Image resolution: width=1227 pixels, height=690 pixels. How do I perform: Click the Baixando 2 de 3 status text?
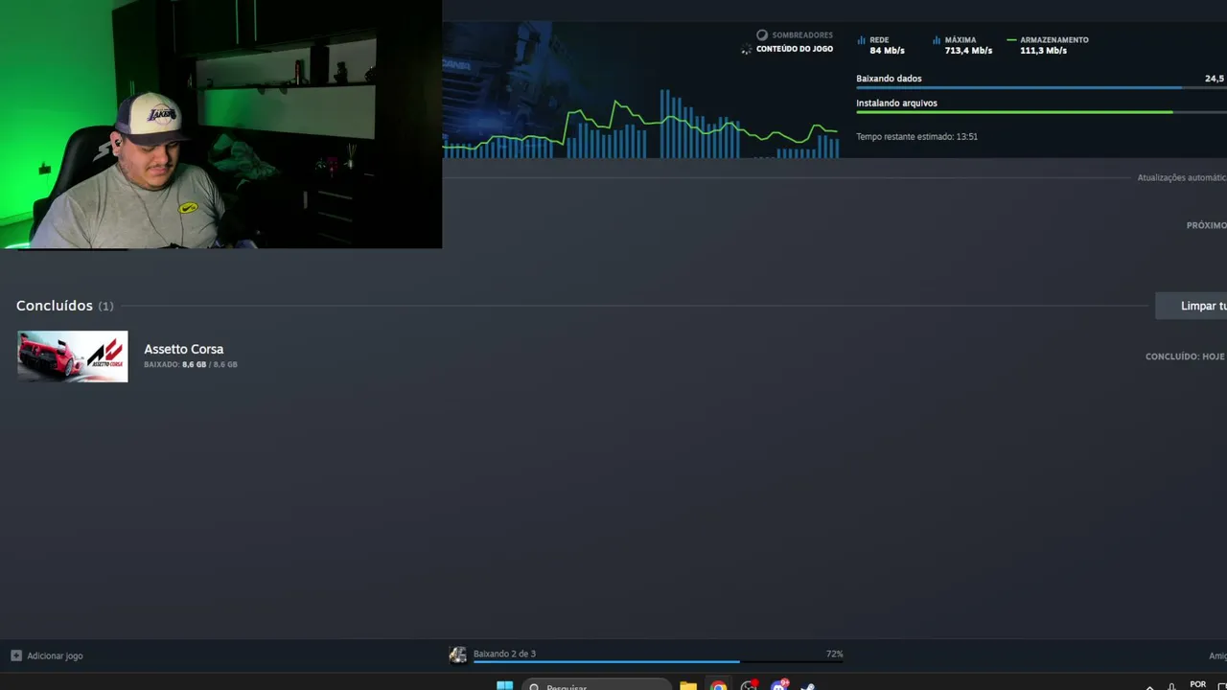click(504, 654)
